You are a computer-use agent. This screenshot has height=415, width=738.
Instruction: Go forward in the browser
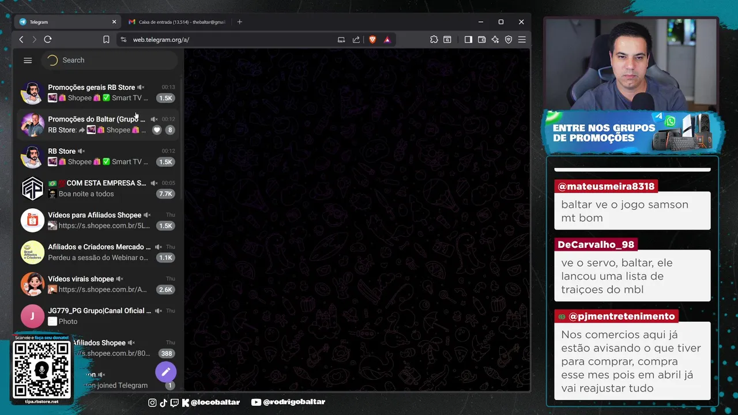34,39
